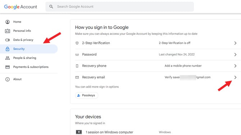The width and height of the screenshot is (241, 135).
Task: Click the Personal info ID card icon
Action: tap(8, 31)
